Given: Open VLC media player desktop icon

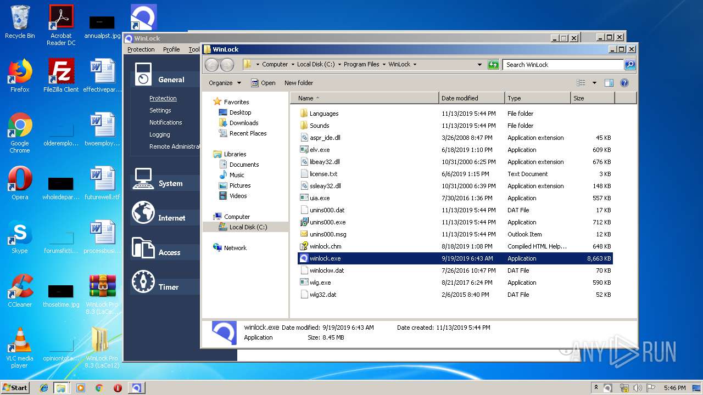Looking at the screenshot, I should pos(20,348).
